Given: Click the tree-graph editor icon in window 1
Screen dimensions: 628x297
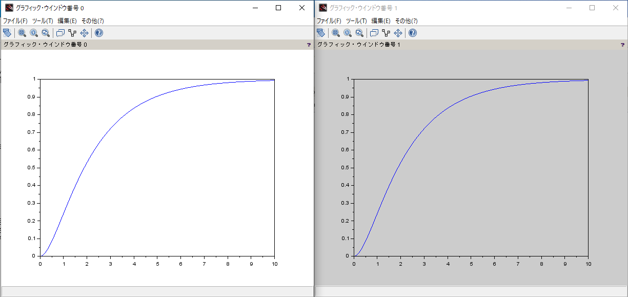Looking at the screenshot, I should tap(386, 33).
